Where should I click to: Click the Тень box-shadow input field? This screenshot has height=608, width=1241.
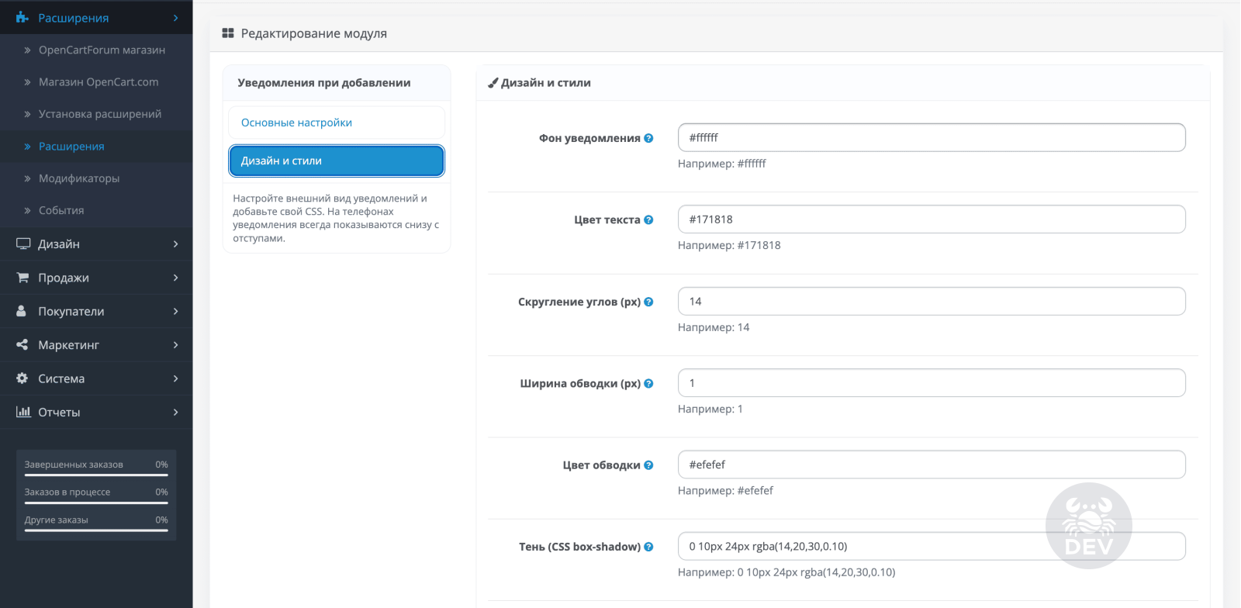(932, 546)
